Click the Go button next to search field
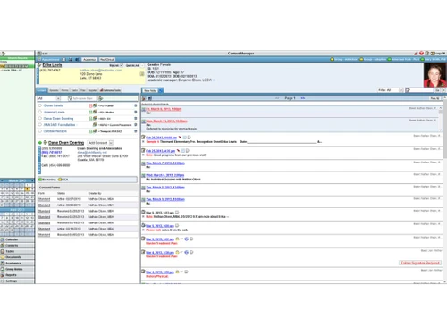Screen dimensions: 447x335 [437, 90]
